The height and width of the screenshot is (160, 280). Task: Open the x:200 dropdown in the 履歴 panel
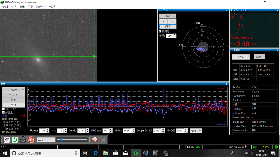pyautogui.click(x=14, y=90)
